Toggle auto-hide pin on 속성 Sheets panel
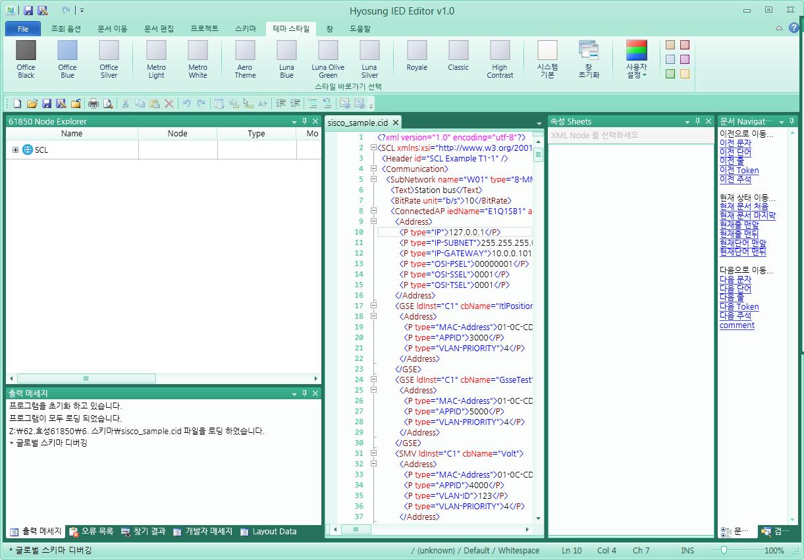This screenshot has height=560, width=804. click(698, 122)
